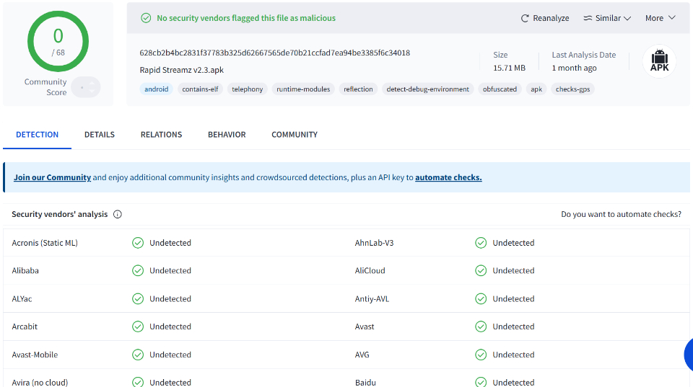Select the android tag
The width and height of the screenshot is (693, 387).
coord(157,89)
